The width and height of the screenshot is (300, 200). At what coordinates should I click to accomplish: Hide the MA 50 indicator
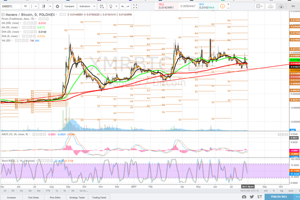pyautogui.click(x=24, y=27)
